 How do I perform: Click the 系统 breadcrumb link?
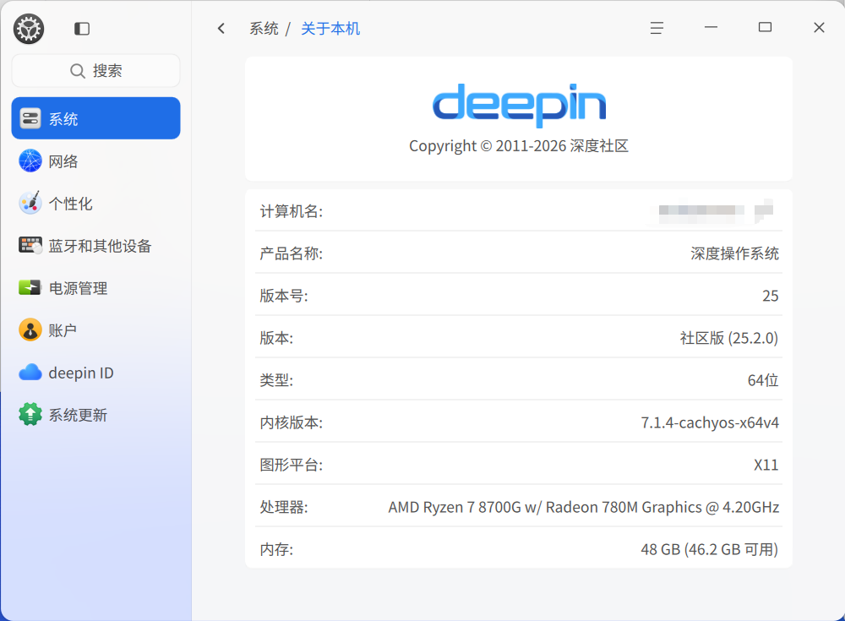coord(264,29)
